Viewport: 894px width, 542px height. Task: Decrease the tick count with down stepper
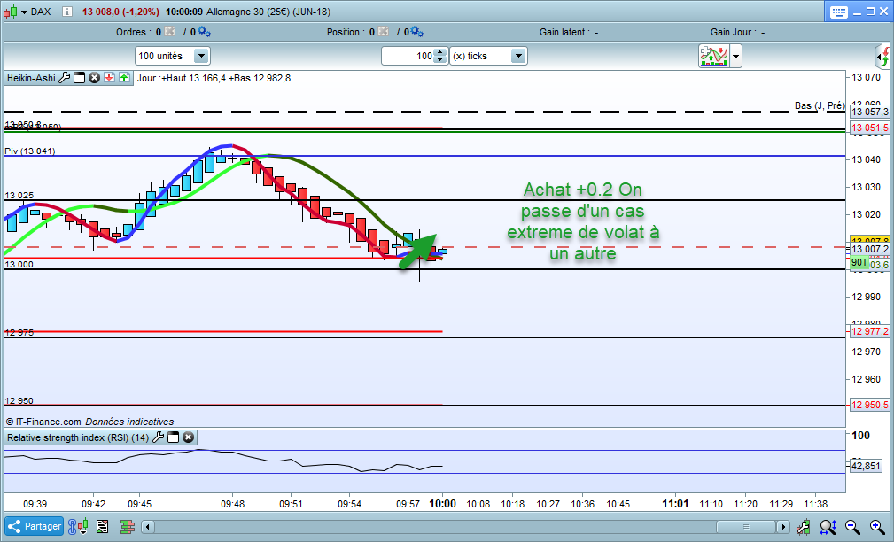click(x=440, y=60)
